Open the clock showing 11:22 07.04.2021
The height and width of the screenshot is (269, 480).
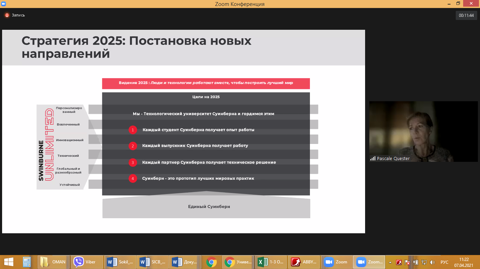tap(464, 262)
